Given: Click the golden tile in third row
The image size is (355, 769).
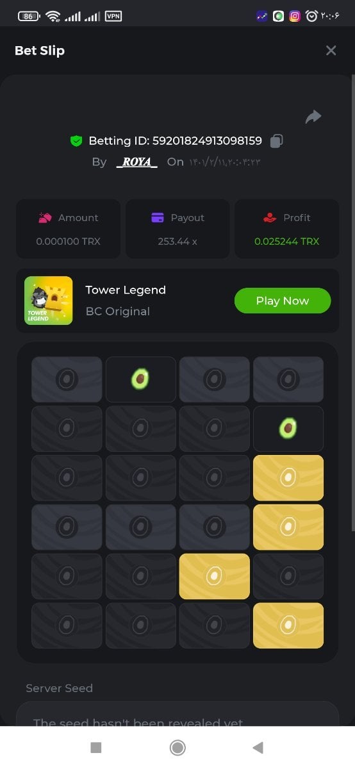Looking at the screenshot, I should (288, 478).
